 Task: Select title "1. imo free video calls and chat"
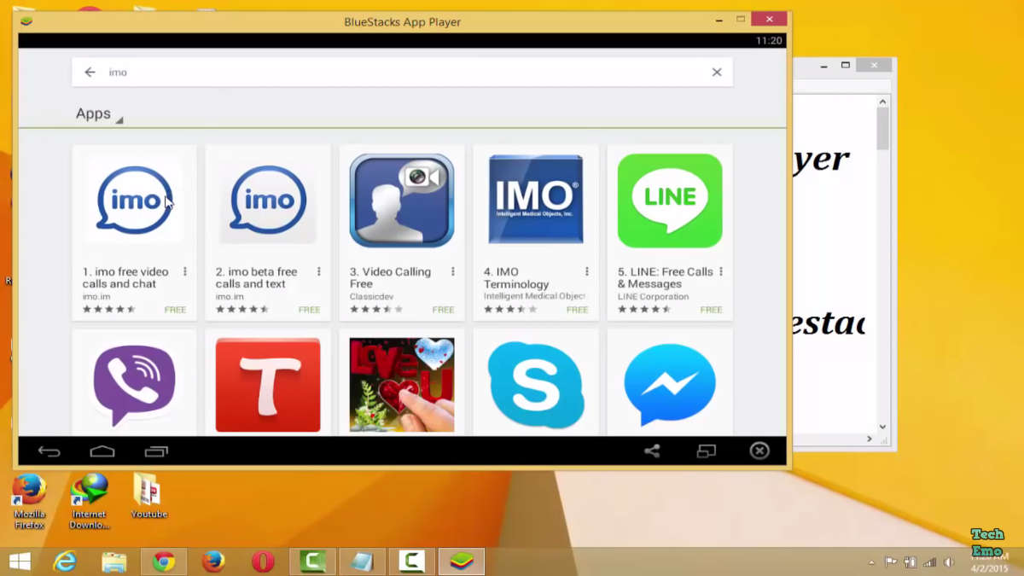(125, 278)
